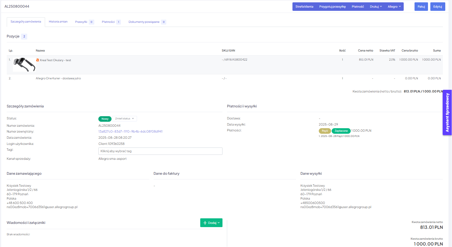The height and width of the screenshot is (247, 452).
Task: Open the external order number link
Action: pyautogui.click(x=130, y=131)
